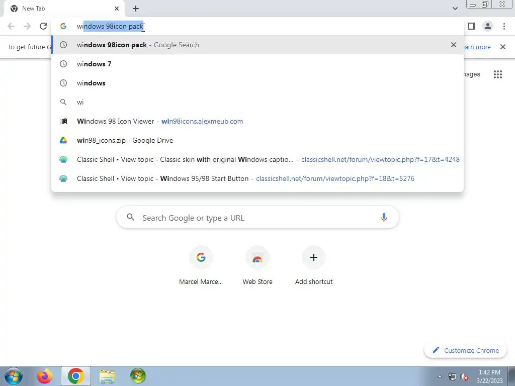Click the muted volume tray icon
The height and width of the screenshot is (386, 515).
[x=464, y=376]
